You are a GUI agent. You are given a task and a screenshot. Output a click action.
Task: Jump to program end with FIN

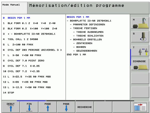(29, 107)
